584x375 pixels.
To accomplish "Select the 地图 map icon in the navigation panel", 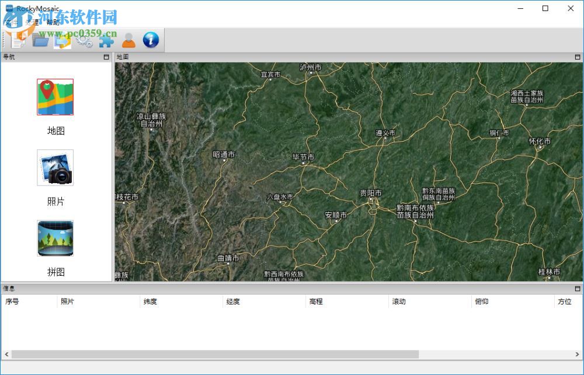I will click(x=55, y=97).
